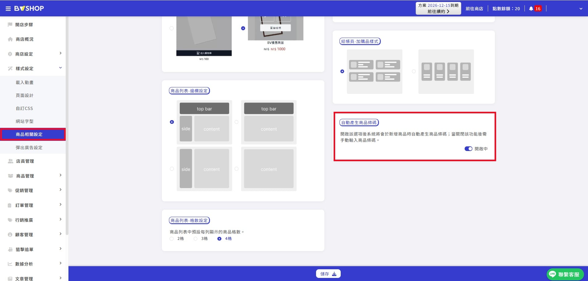
Task: Click the document icon for 文章管理
Action: point(10,279)
